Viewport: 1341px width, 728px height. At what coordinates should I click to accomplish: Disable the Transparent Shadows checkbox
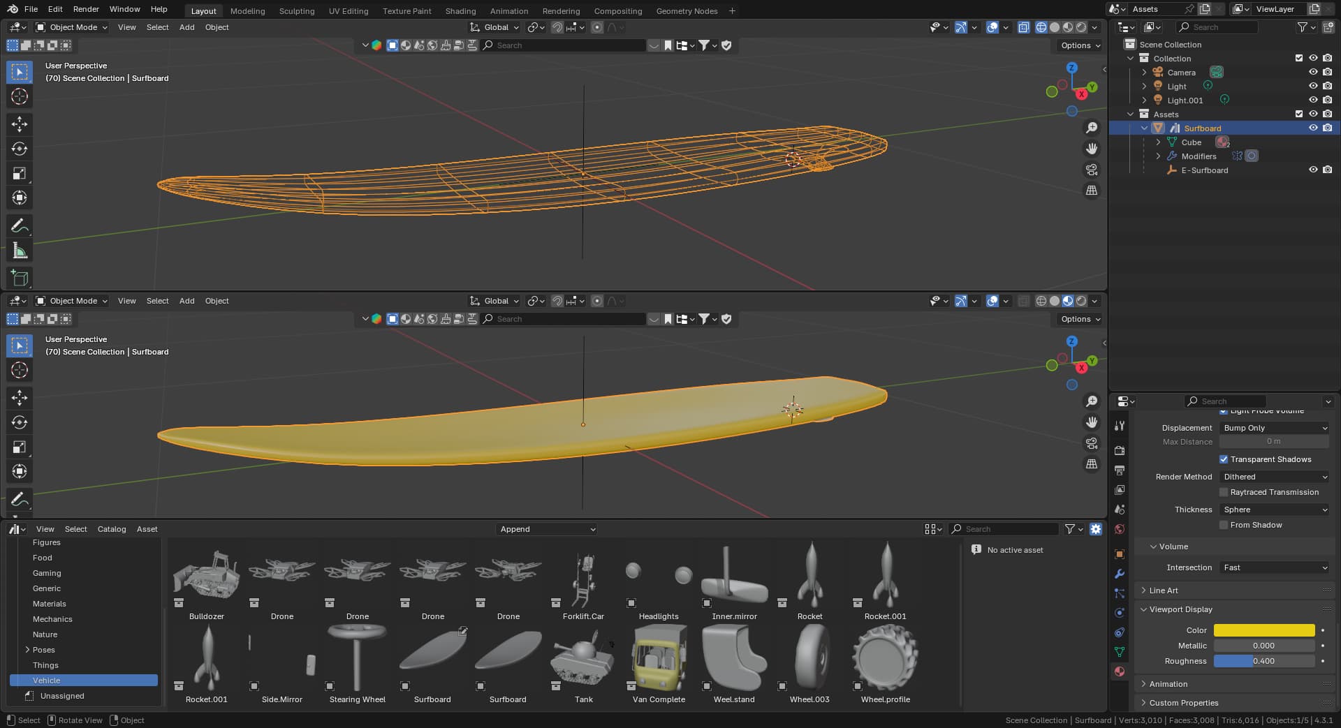pos(1224,459)
